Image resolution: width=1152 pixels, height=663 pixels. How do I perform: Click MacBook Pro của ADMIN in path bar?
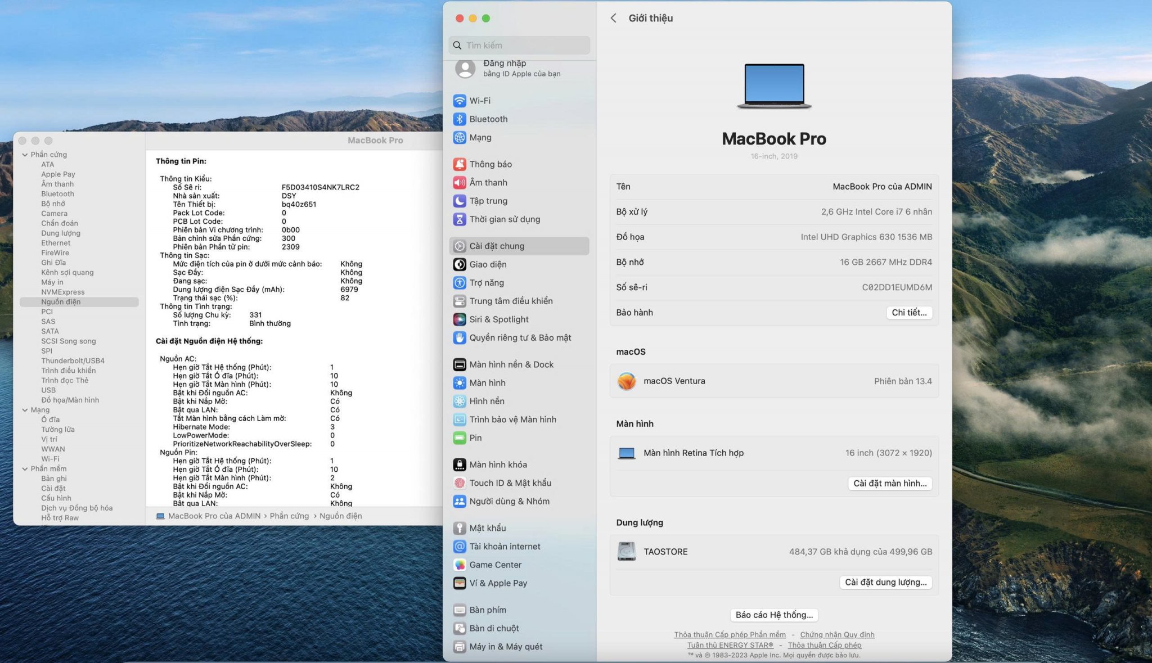[214, 516]
